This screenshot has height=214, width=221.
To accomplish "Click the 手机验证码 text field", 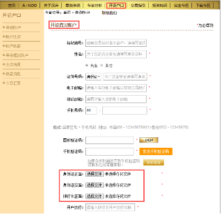I will [110, 151].
